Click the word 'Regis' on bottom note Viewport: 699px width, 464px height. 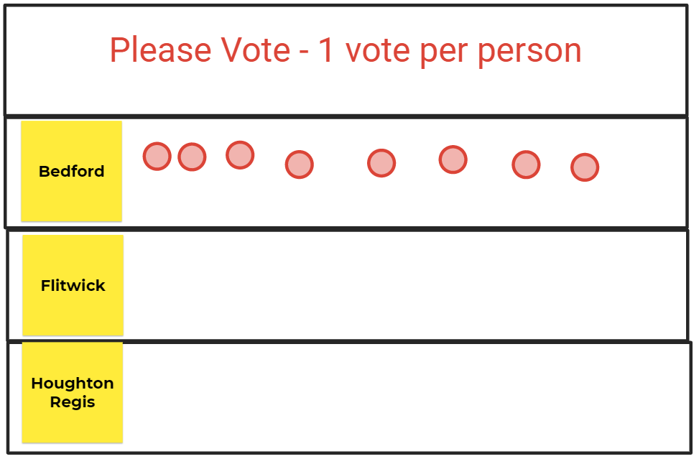[x=73, y=402]
